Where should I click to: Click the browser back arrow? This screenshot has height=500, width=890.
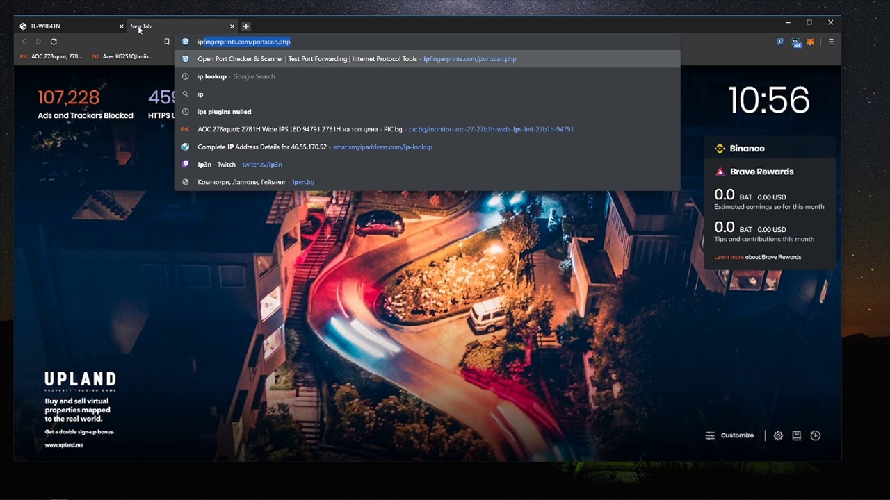click(24, 42)
